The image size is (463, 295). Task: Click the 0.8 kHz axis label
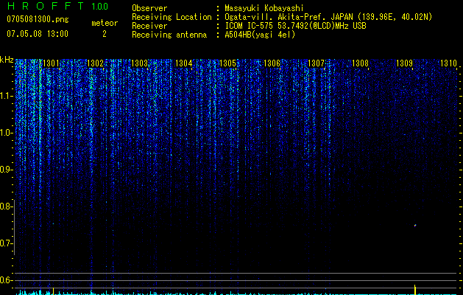pyautogui.click(x=5, y=206)
